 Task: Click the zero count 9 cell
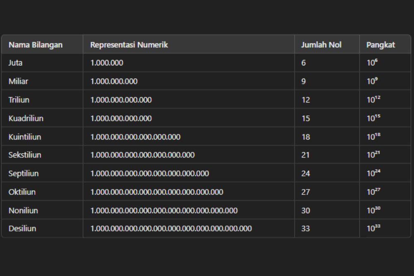(303, 81)
